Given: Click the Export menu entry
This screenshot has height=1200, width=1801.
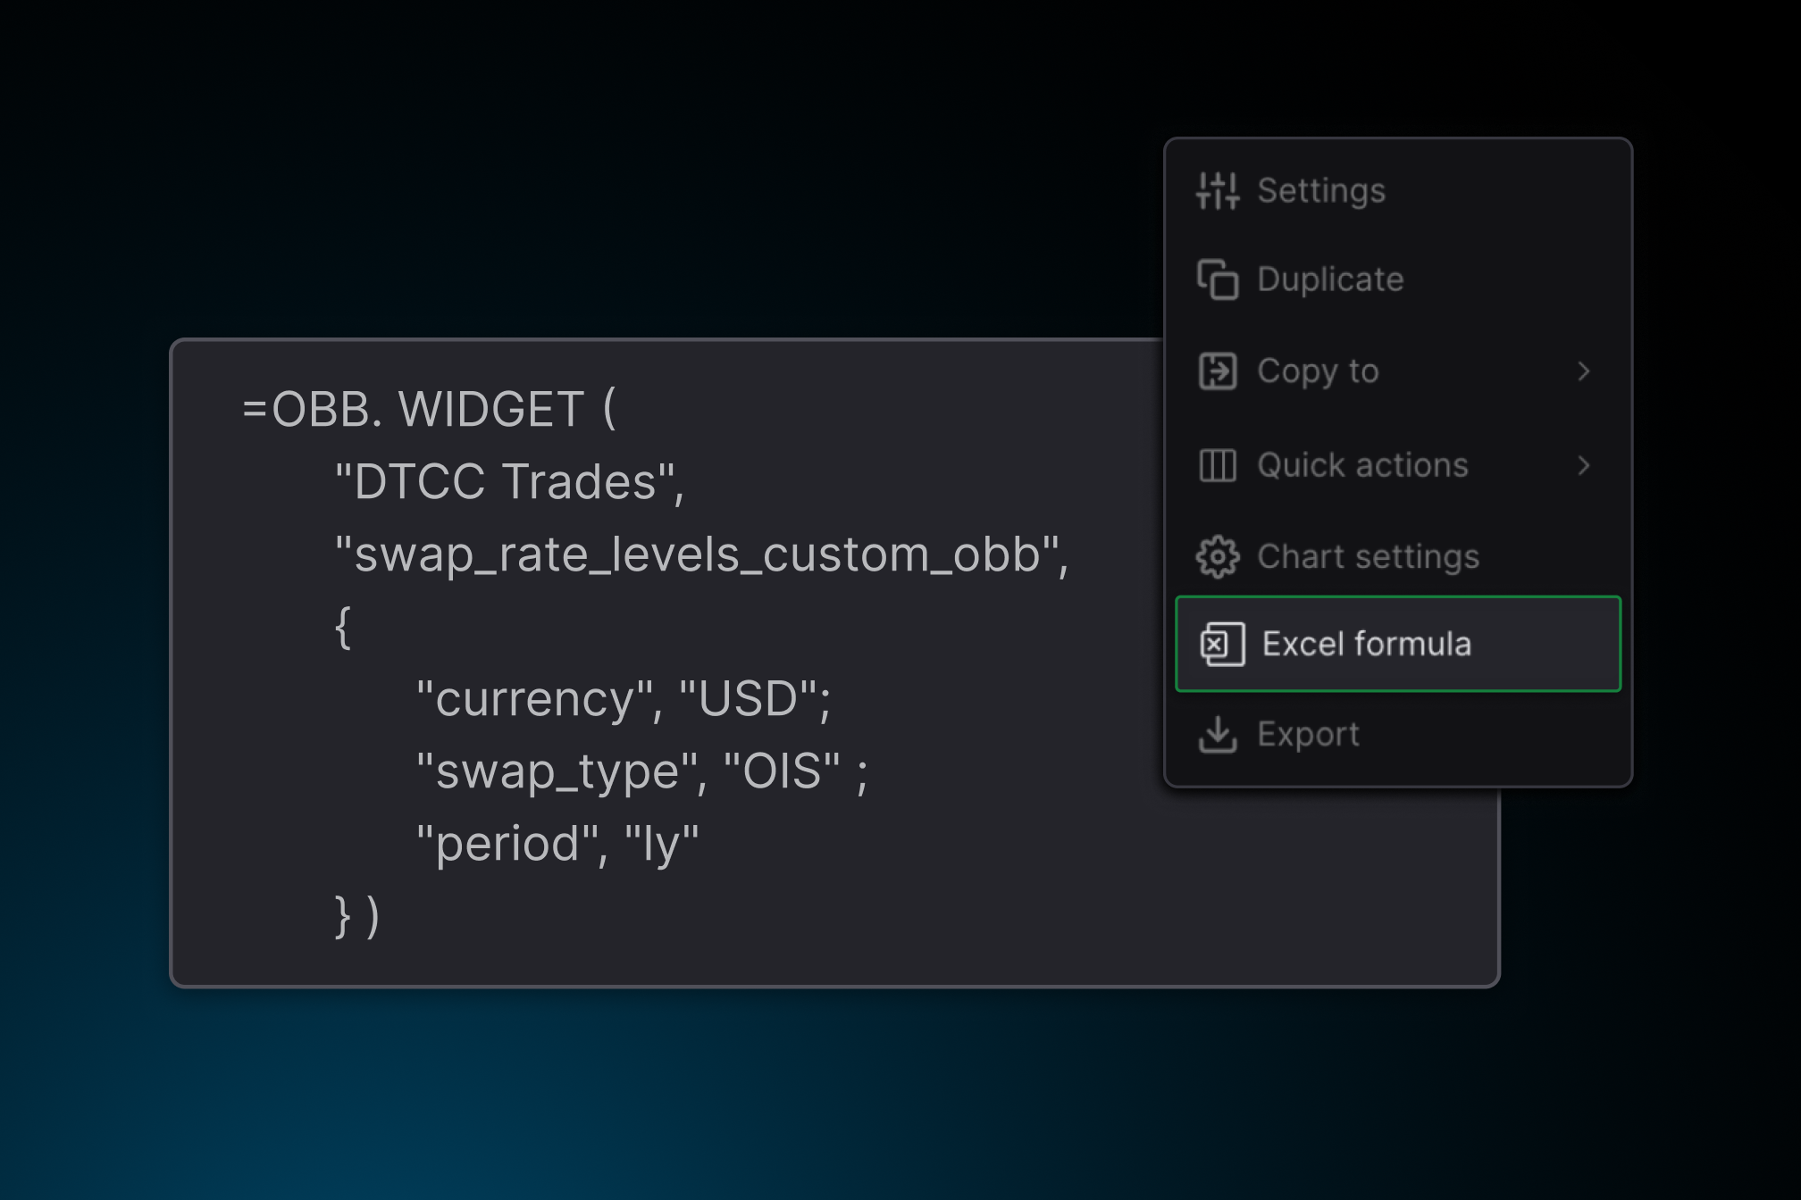Looking at the screenshot, I should pyautogui.click(x=1309, y=734).
